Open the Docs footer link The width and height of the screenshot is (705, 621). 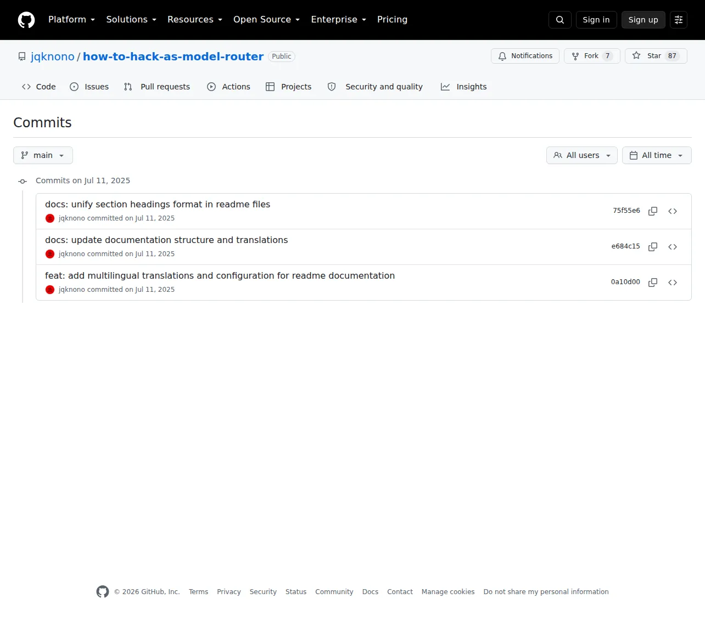pos(370,592)
